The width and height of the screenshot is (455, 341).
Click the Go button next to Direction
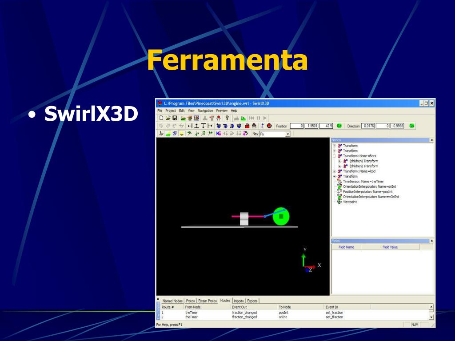pos(411,126)
